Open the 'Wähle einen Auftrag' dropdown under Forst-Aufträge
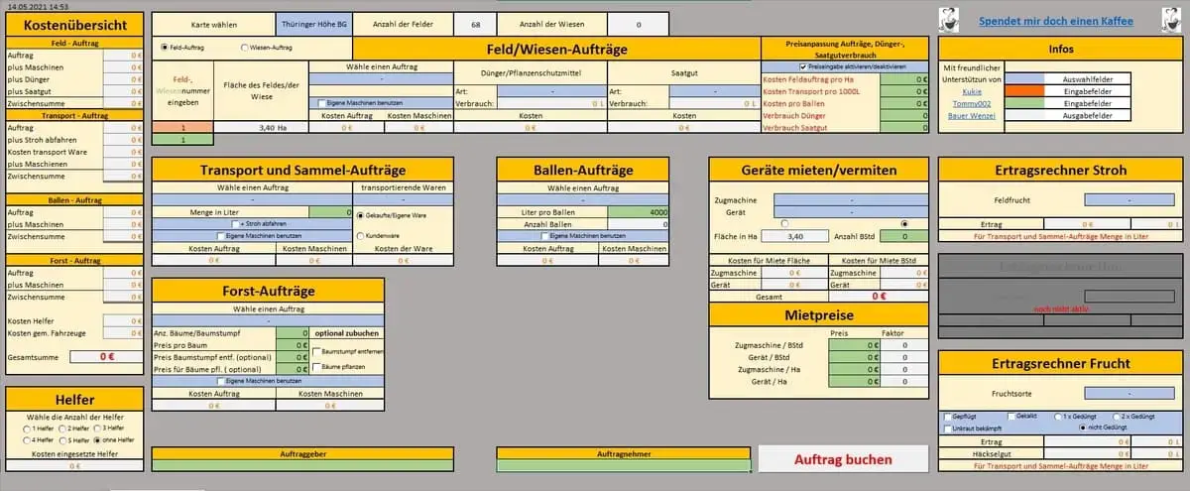This screenshot has width=1190, height=491. (268, 321)
